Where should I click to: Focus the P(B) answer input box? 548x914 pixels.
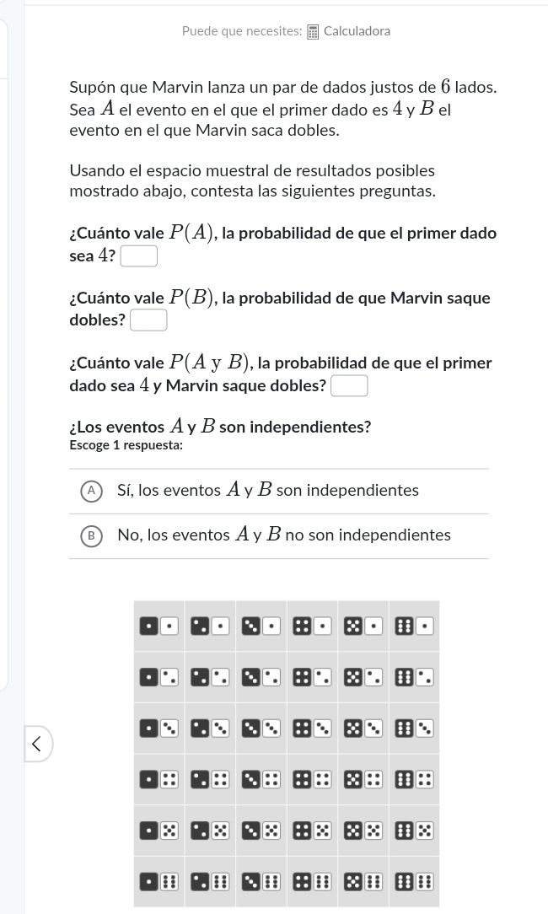[148, 320]
